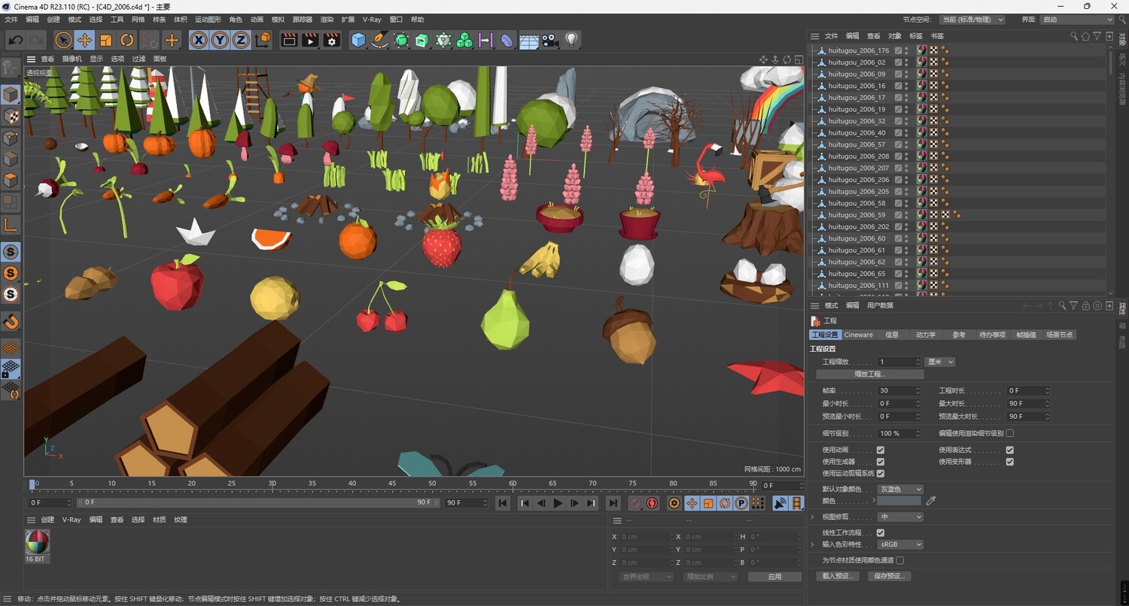Click the Scale tool icon
The width and height of the screenshot is (1129, 606).
(x=106, y=40)
